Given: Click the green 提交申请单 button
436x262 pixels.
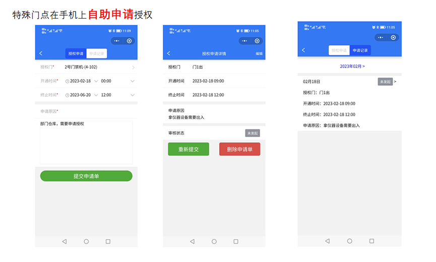Looking at the screenshot, I should tap(86, 176).
